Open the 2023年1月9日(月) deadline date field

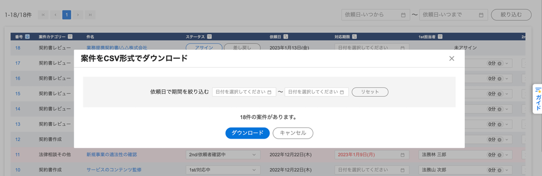tap(372, 155)
